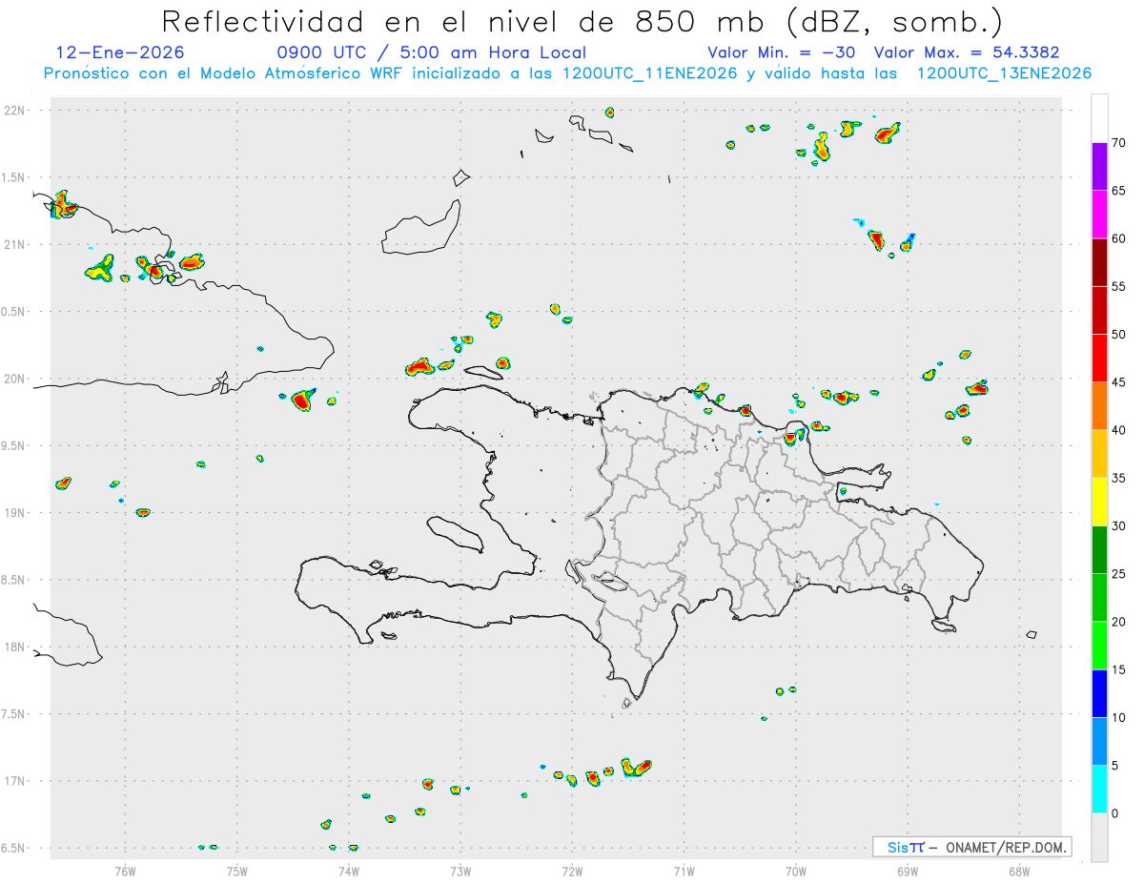
Task: Click the colorbar value label "50"
Action: point(1119,335)
